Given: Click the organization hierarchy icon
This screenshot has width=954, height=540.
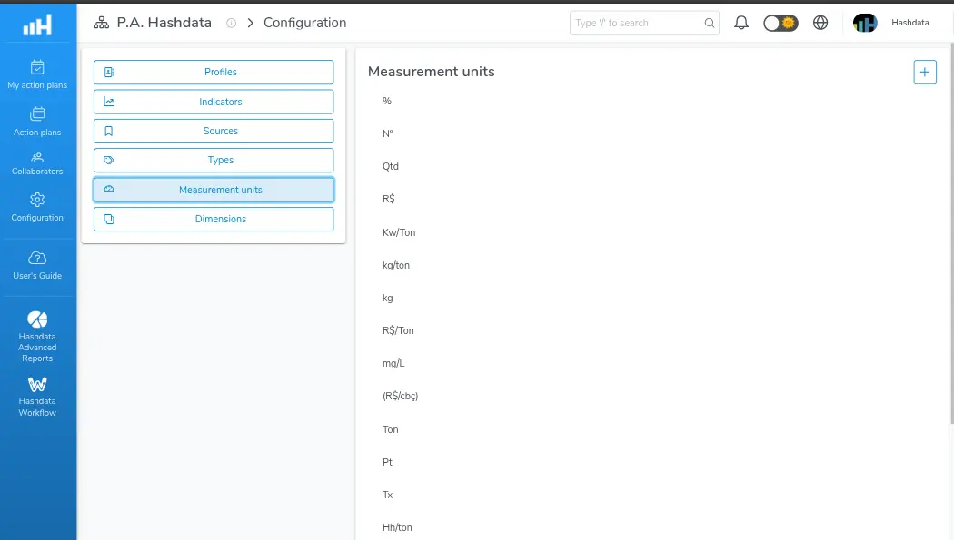Looking at the screenshot, I should tap(102, 23).
